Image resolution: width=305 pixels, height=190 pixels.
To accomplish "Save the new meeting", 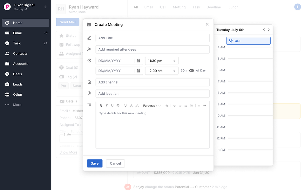I will 94,163.
